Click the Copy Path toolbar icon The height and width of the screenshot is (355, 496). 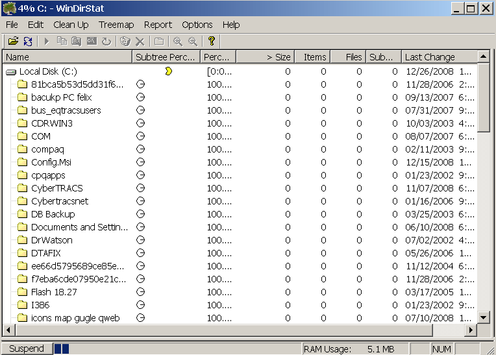tap(62, 42)
